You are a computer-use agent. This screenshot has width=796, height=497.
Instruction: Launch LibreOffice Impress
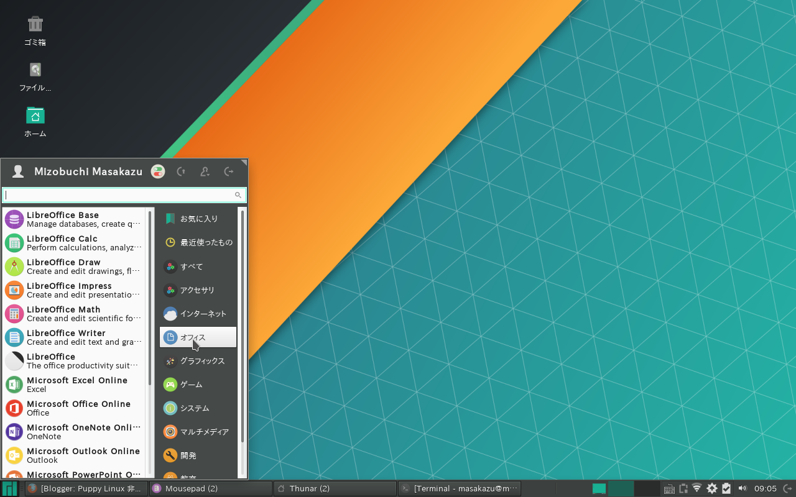pos(74,290)
